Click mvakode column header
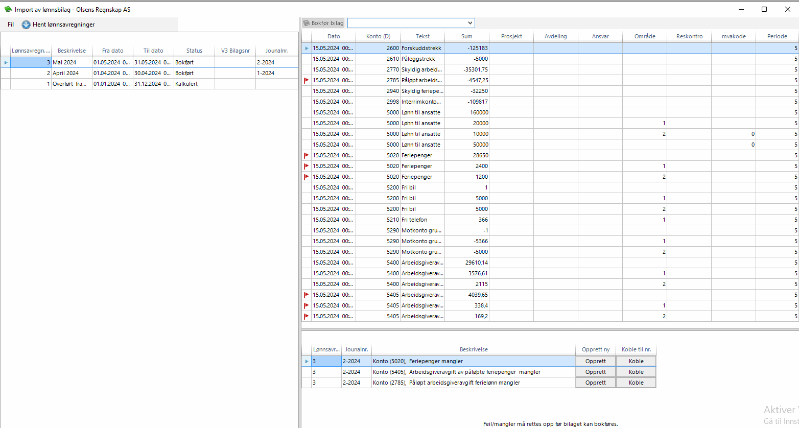 click(x=734, y=36)
